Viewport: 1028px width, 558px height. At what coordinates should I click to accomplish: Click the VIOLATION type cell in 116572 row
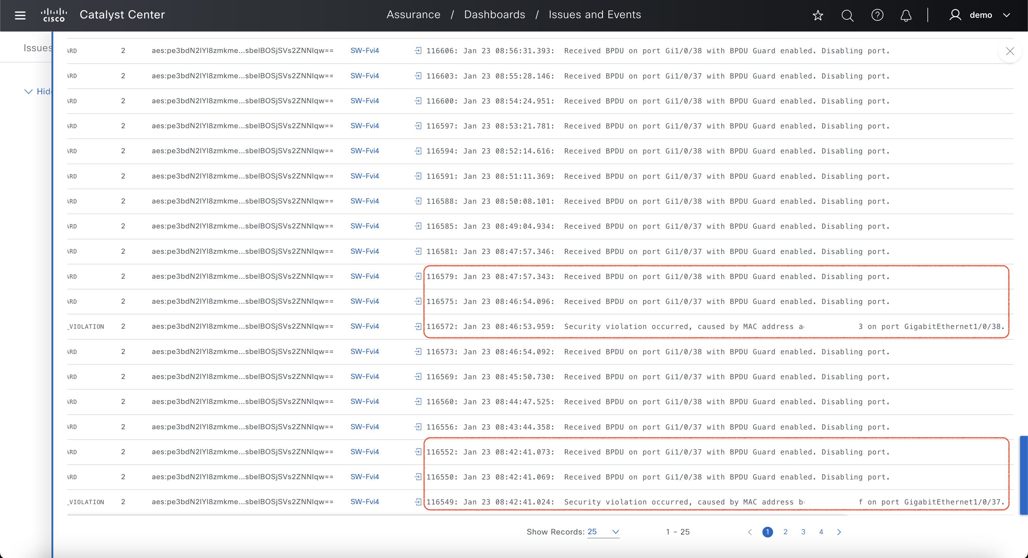click(86, 327)
